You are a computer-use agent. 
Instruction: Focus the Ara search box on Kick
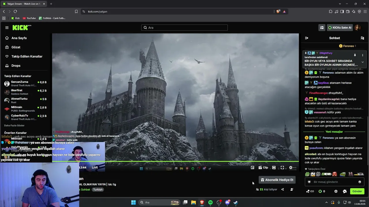click(184, 28)
